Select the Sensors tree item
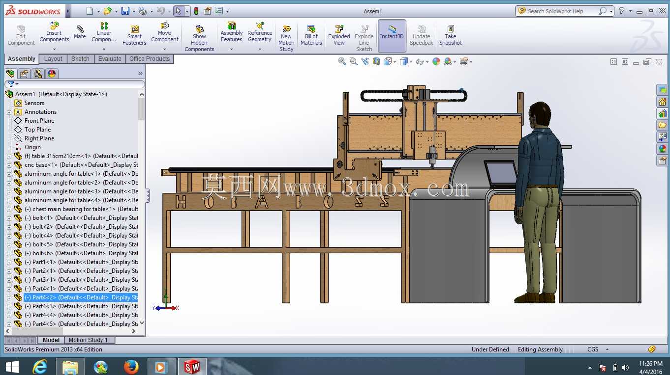This screenshot has height=375, width=670. [x=34, y=103]
